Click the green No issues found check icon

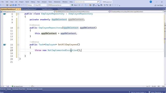tap(12, 86)
